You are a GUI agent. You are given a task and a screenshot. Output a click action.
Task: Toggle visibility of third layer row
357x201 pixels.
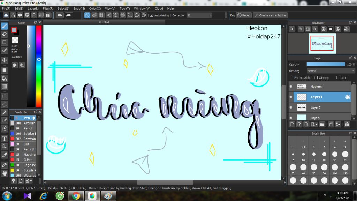click(291, 107)
